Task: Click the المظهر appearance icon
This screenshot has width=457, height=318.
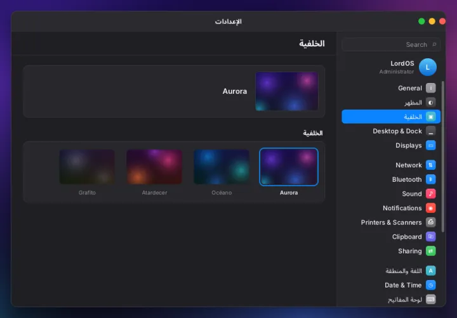Action: pos(430,103)
